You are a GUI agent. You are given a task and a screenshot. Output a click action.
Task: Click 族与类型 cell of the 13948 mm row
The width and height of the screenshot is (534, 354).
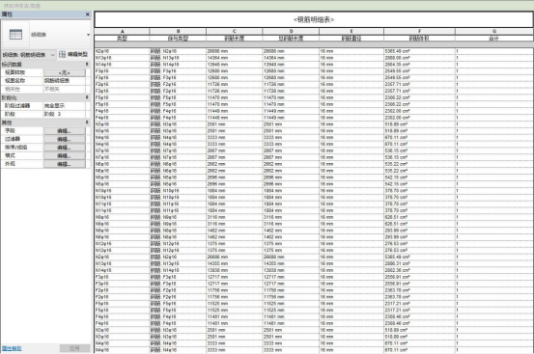178,65
